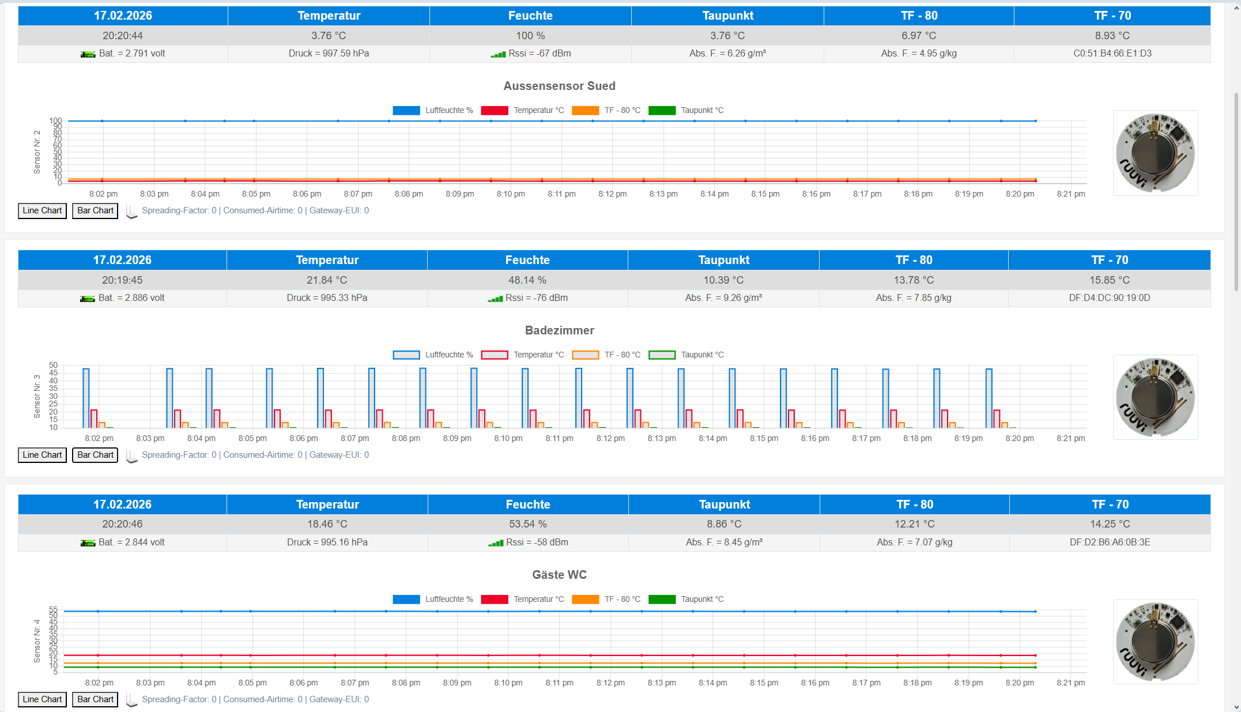Screen dimensions: 1241x712
Task: Click signal strength icon showing -76 dBm
Action: point(495,299)
